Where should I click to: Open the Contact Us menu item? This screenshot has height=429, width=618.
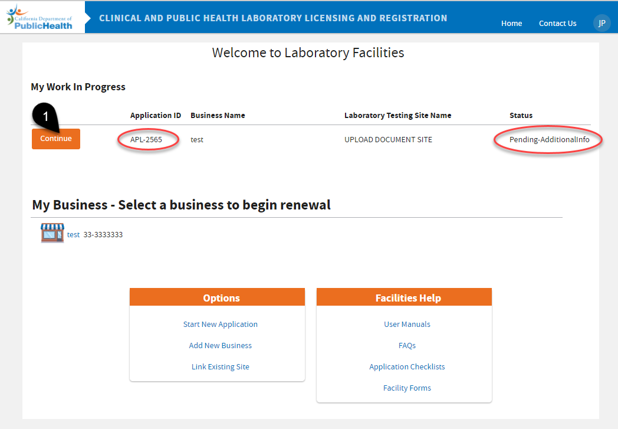click(x=557, y=24)
